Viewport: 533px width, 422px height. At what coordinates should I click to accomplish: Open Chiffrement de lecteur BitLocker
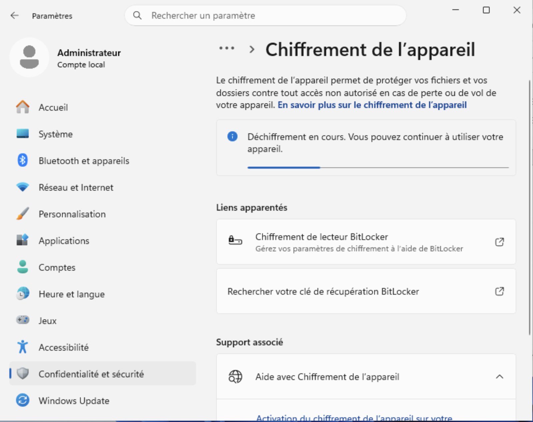(x=366, y=242)
